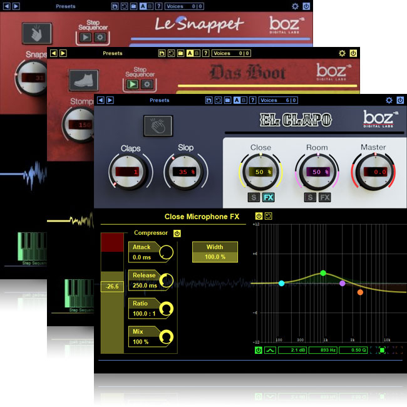Open FX for the Room microphone
Screen dimensions: 407x407
tap(325, 197)
